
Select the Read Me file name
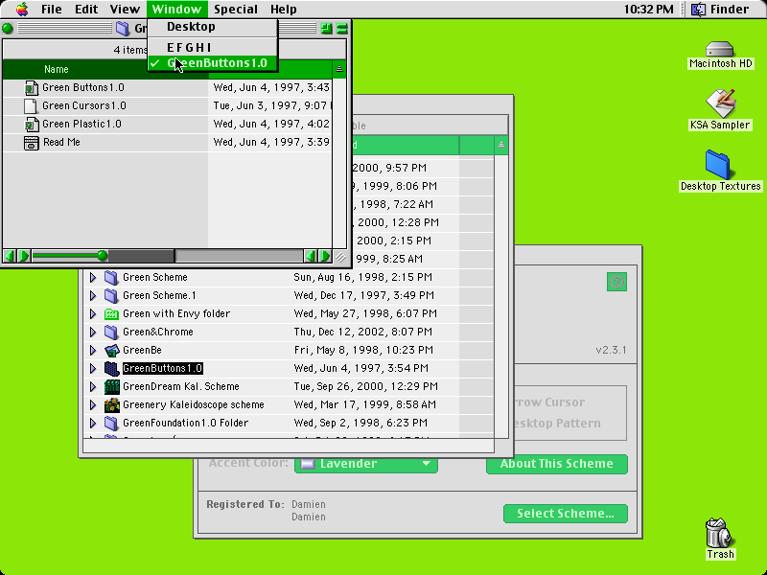[x=61, y=142]
